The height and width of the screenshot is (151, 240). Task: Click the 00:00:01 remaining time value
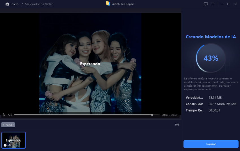pyautogui.click(x=214, y=110)
